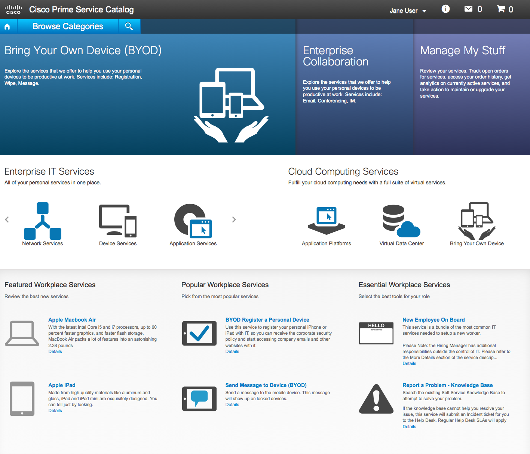Click the Essential Workplace Services heading
Viewport: 530px width, 454px height.
pyautogui.click(x=404, y=285)
